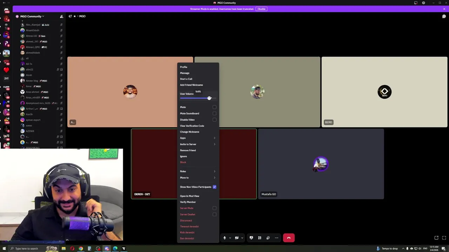Disconnect with the red hang-up button
This screenshot has height=252, width=449.
tap(289, 238)
